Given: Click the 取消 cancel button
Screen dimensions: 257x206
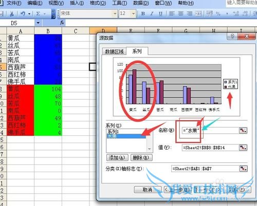Looking at the screenshot, I should click(148, 190).
